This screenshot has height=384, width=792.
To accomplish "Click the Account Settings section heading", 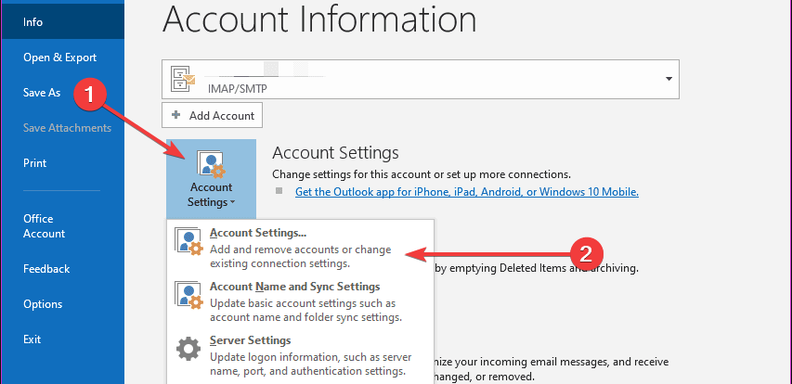I will (x=335, y=152).
